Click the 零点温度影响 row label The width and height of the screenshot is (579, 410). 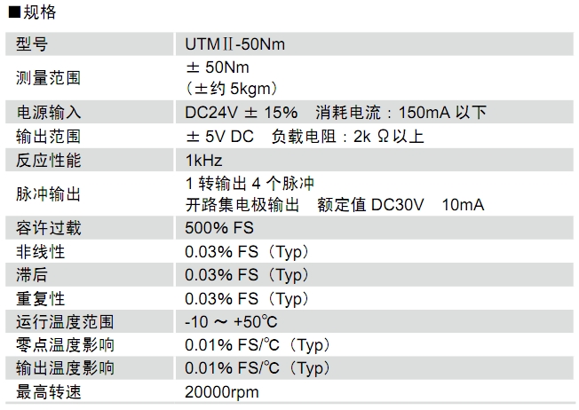click(65, 344)
